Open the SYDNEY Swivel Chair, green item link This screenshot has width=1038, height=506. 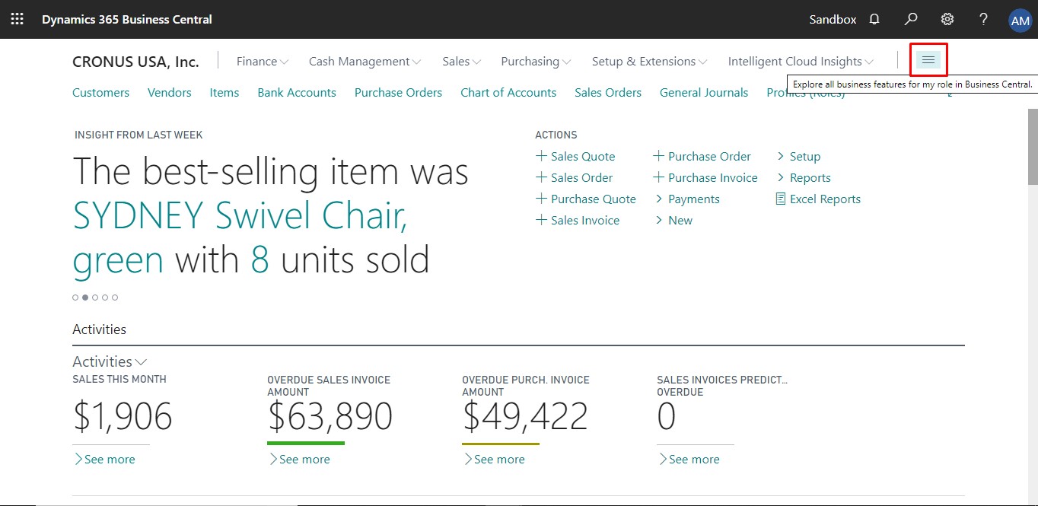pos(240,237)
